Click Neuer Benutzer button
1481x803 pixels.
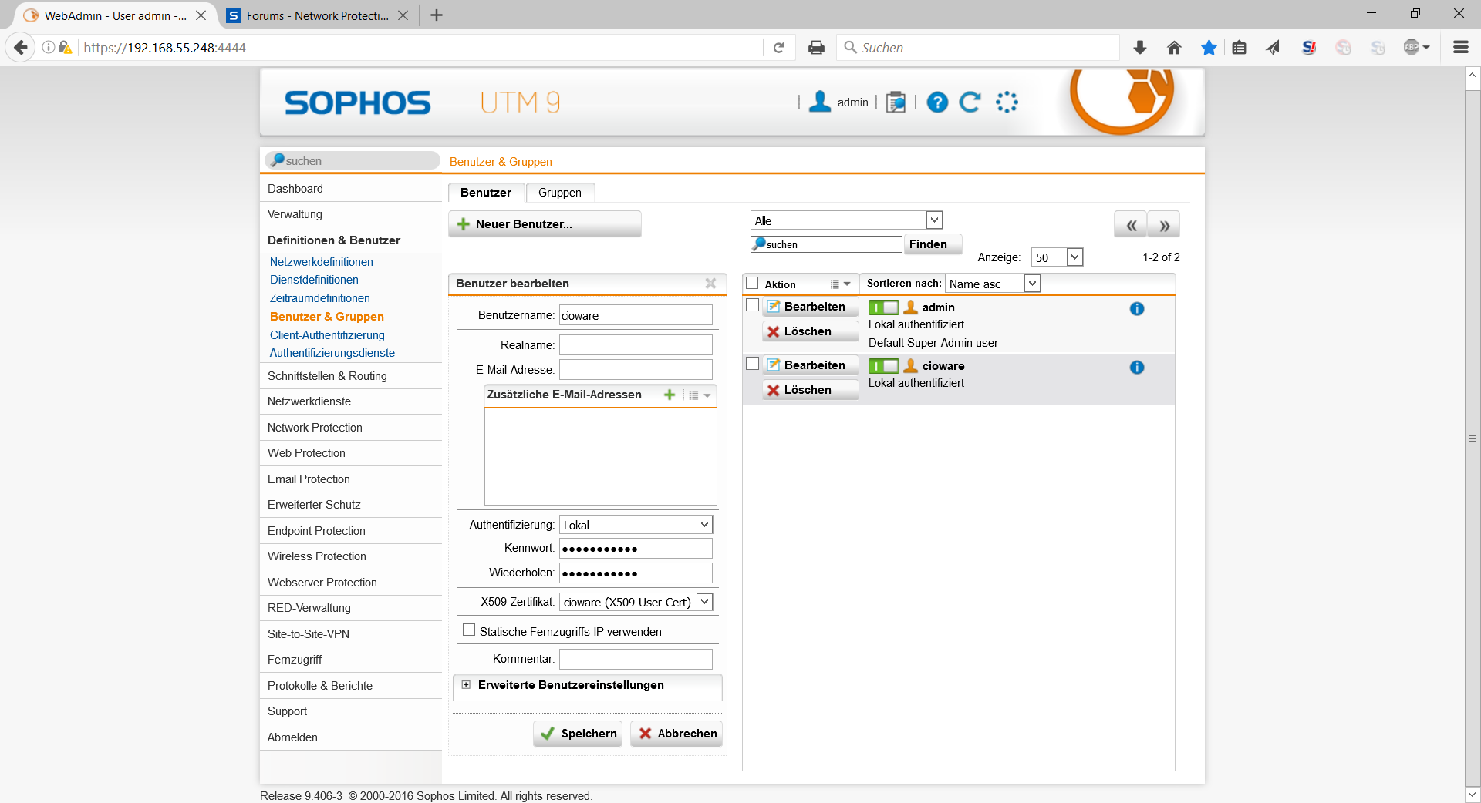click(x=545, y=224)
